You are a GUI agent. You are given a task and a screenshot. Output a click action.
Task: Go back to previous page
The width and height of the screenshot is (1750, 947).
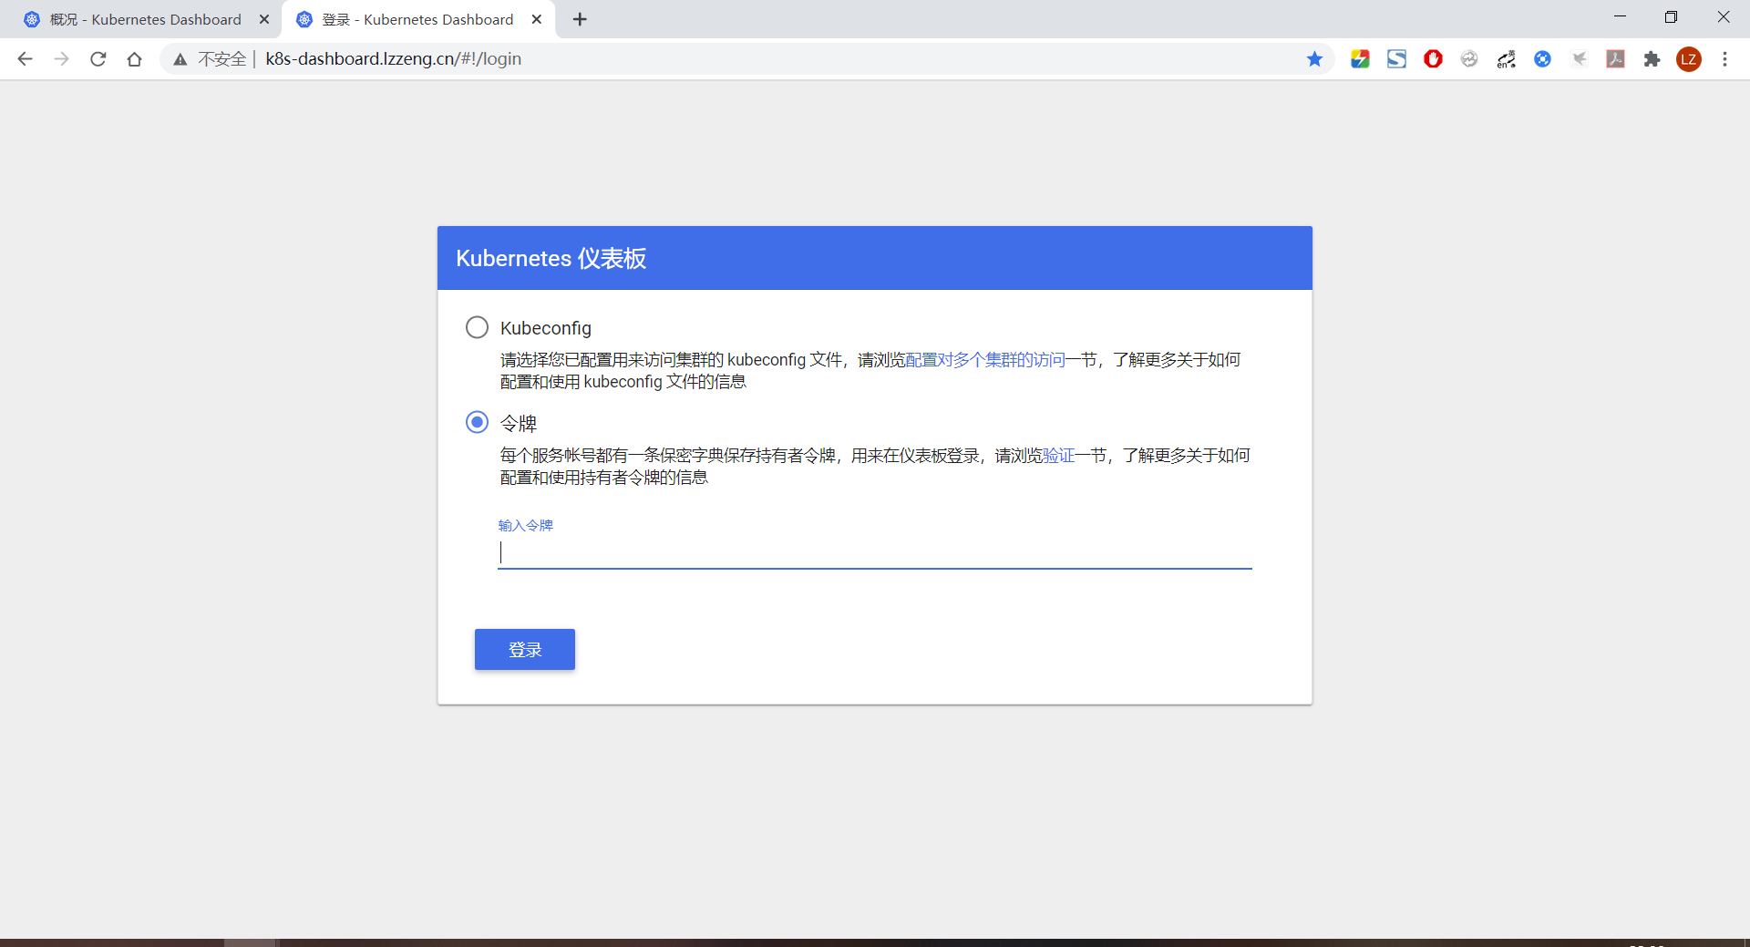26,59
